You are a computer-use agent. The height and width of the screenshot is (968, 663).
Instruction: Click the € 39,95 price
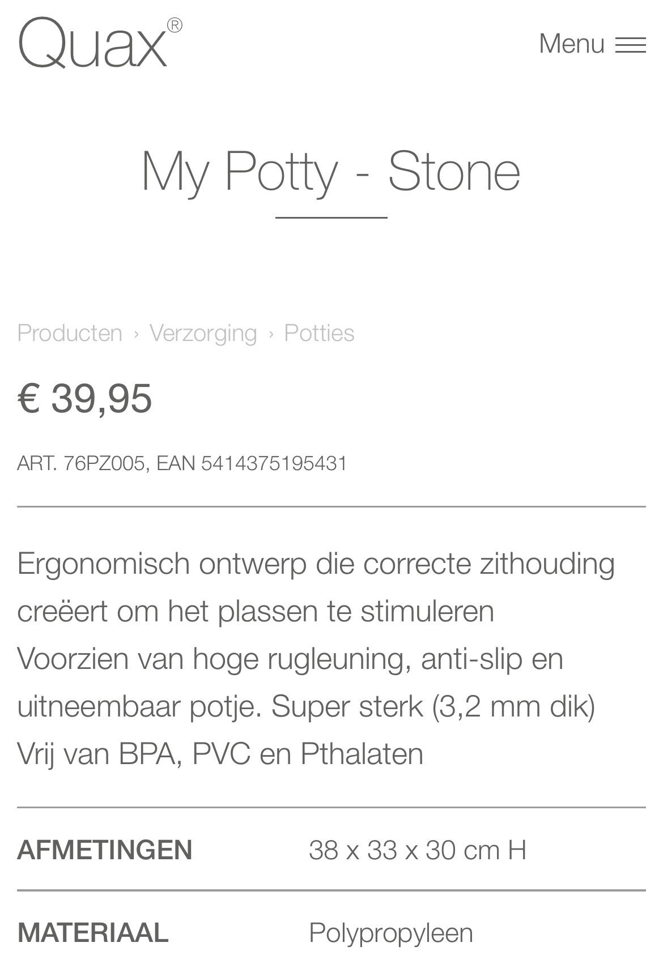(85, 398)
